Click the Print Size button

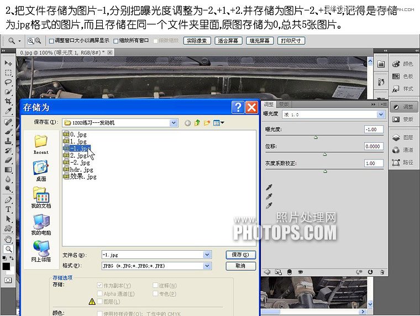click(x=291, y=41)
